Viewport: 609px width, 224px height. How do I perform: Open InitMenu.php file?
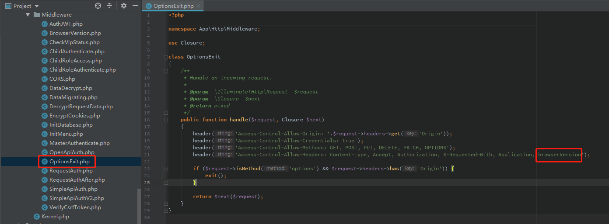pos(66,134)
